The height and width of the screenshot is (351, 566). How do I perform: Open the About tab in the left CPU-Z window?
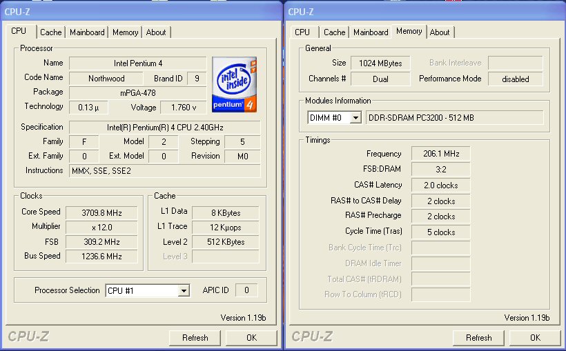coord(156,32)
